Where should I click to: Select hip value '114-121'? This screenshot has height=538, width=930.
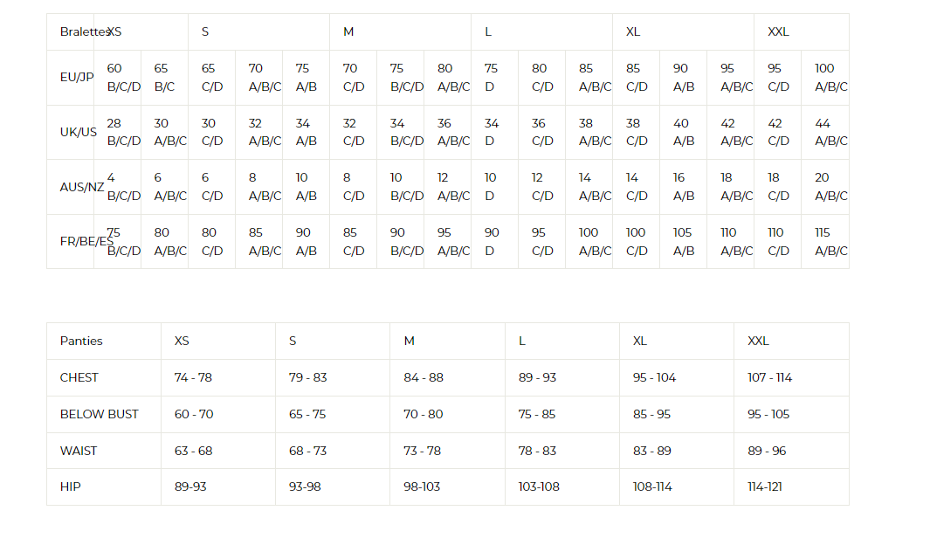point(792,487)
